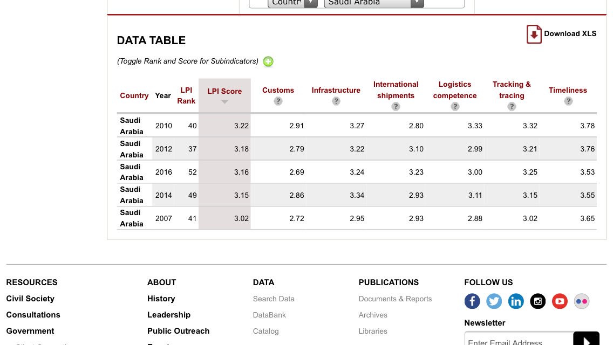Sort table by Year column
Viewport: 613px width, 345px height.
pyautogui.click(x=162, y=96)
